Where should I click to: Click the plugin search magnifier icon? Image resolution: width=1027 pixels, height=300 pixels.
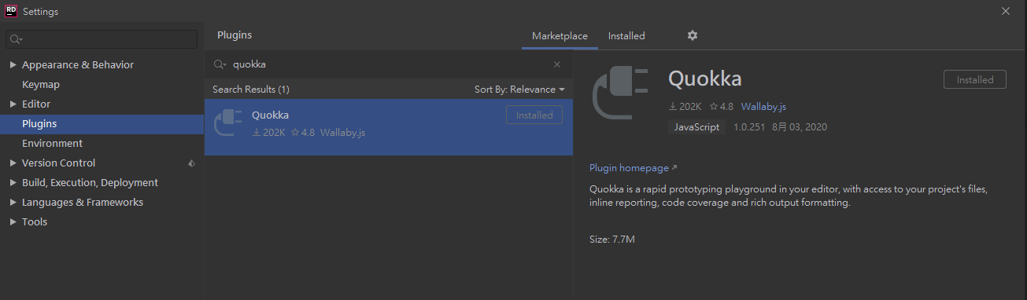coord(220,64)
